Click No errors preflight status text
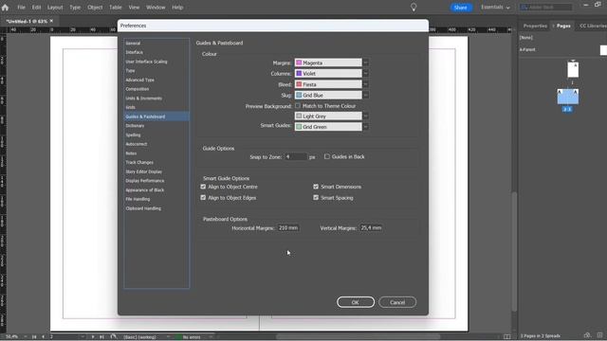 (x=192, y=337)
